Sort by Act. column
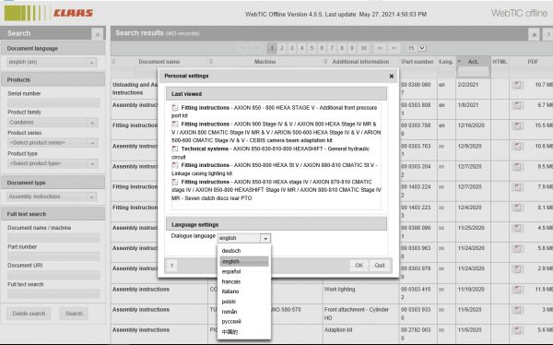Screen dimensions: 553x345 pyautogui.click(x=473, y=62)
